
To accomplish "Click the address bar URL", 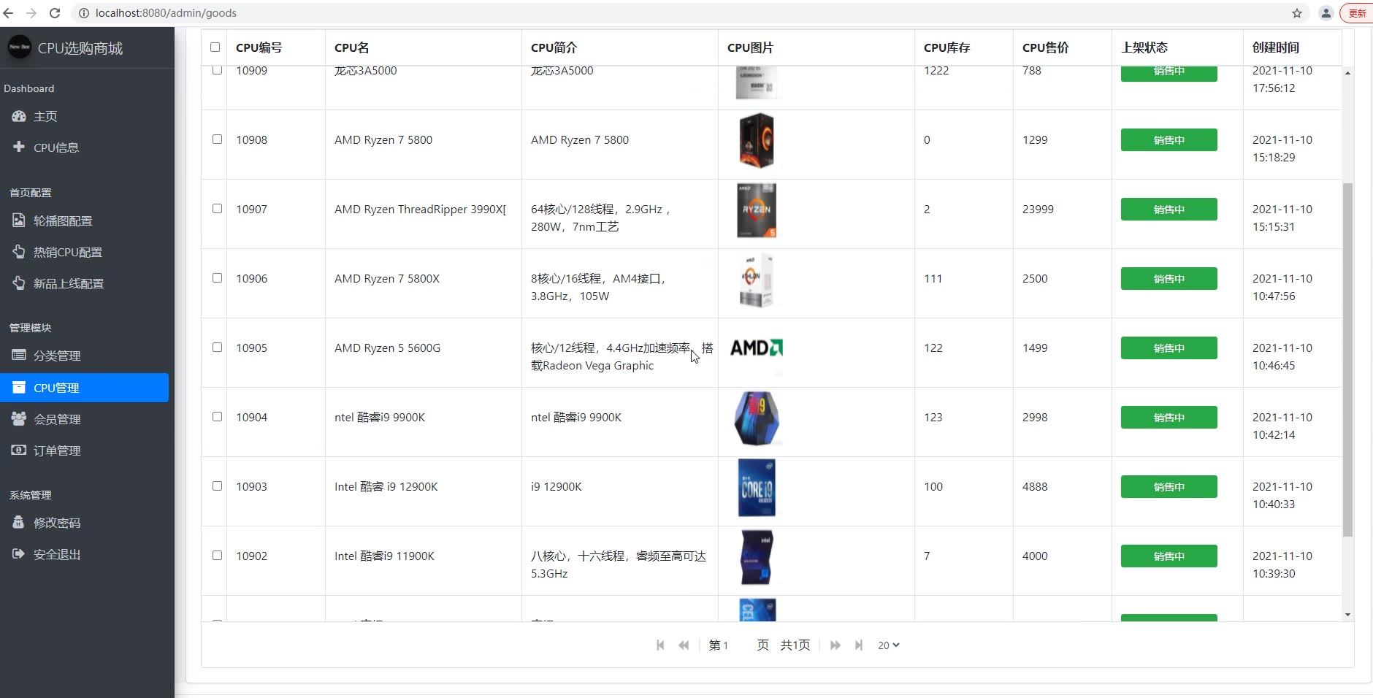I will click(x=166, y=13).
